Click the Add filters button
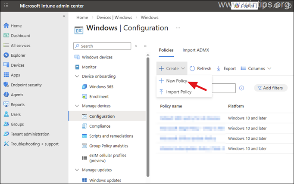The width and height of the screenshot is (294, 184). pos(271,88)
